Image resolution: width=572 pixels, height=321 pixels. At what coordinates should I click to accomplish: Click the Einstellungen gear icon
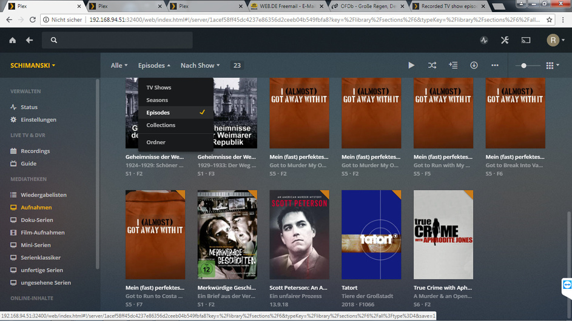[x=13, y=119]
